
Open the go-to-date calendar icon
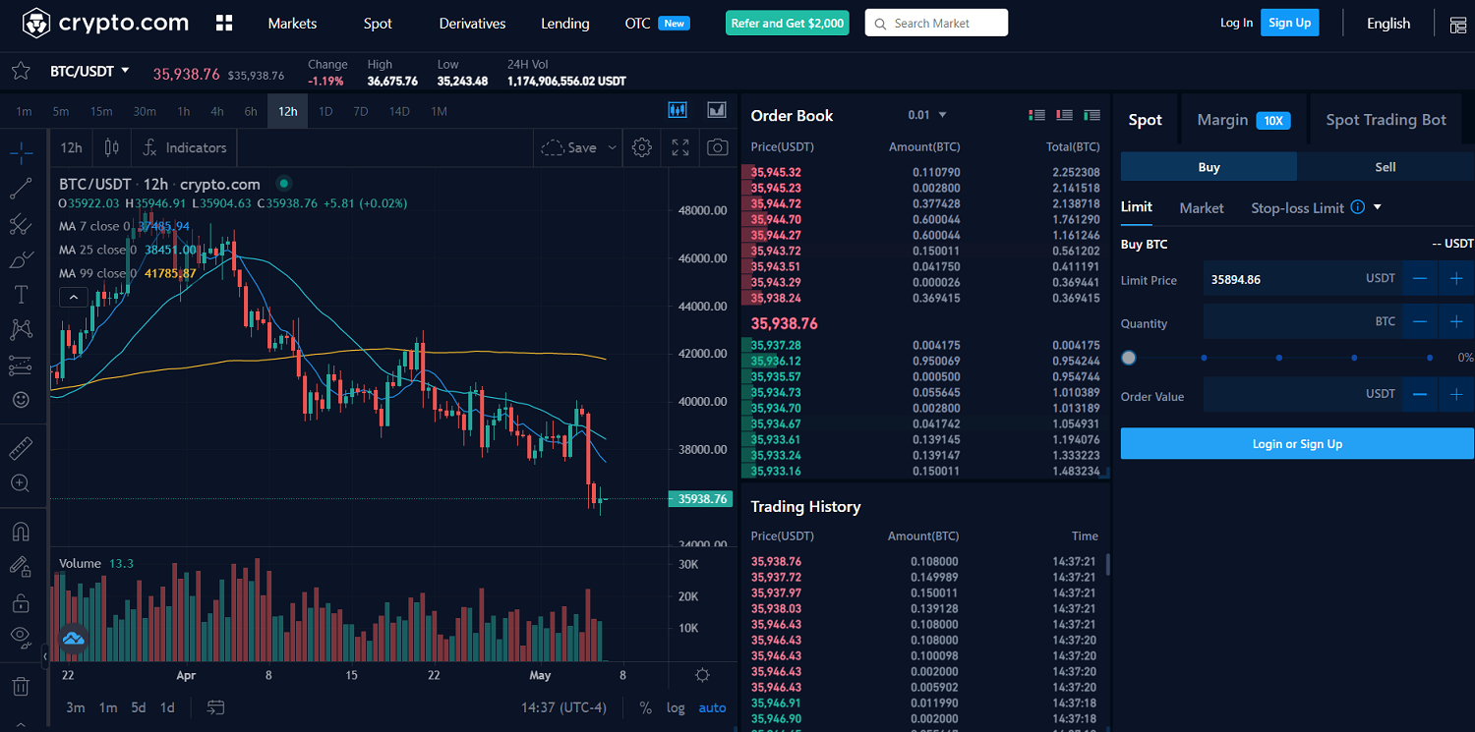pos(216,707)
